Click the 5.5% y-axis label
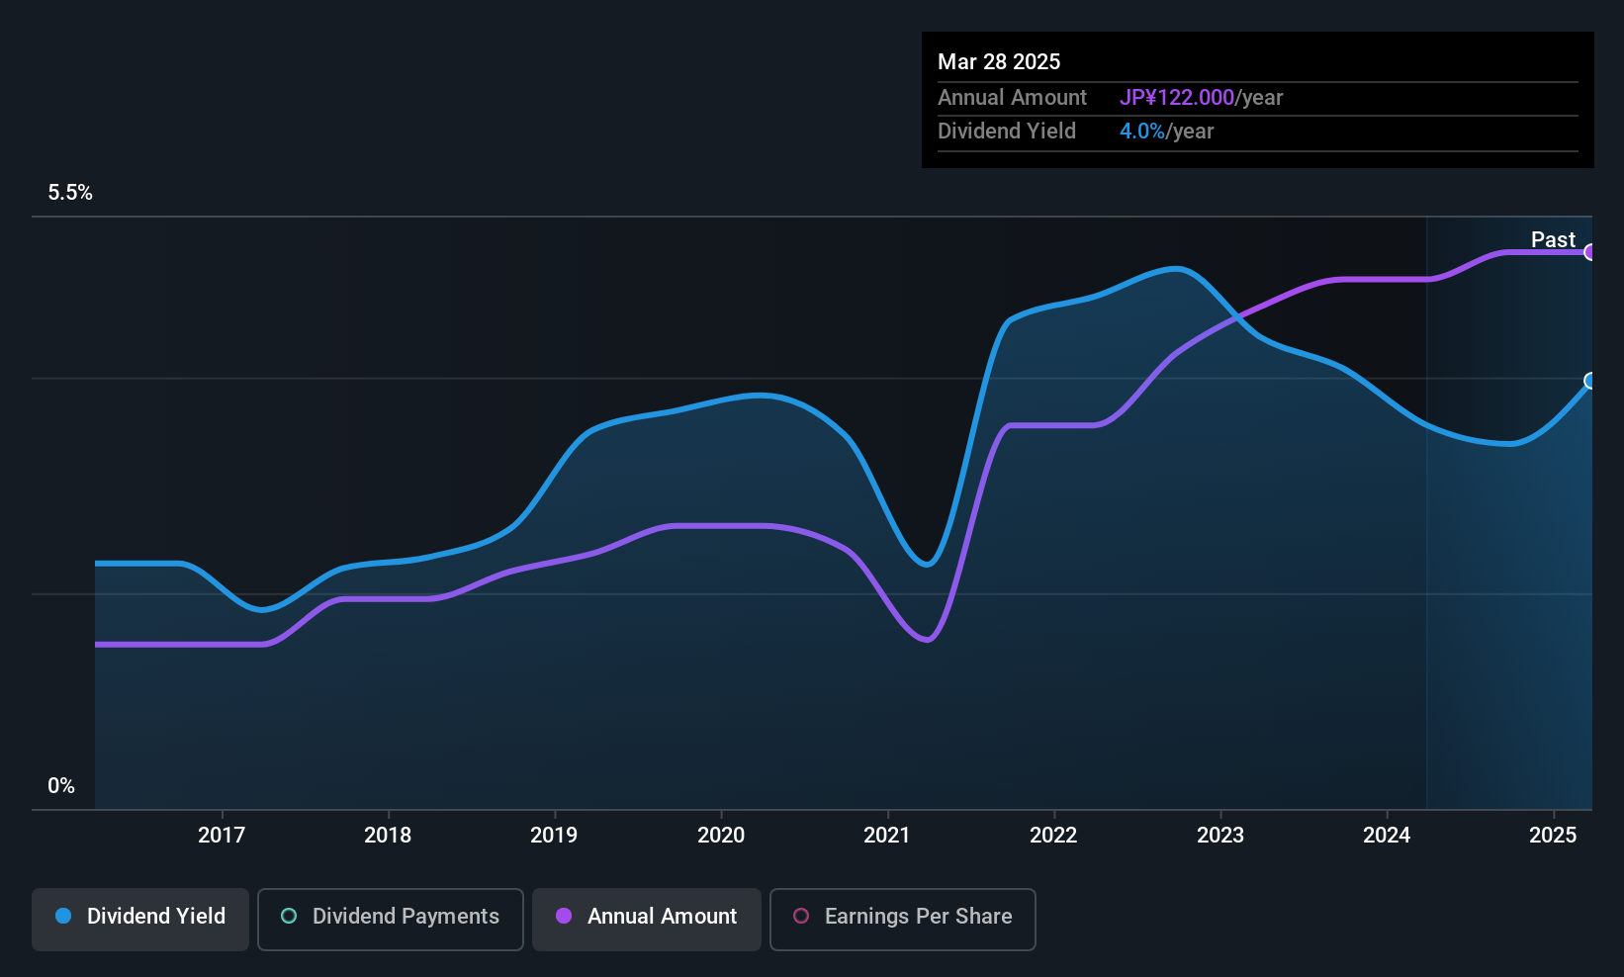This screenshot has width=1624, height=977. pos(70,193)
